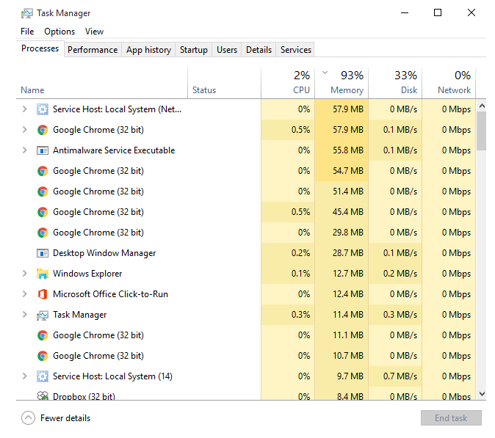Click the Windows Explorer folder icon
The height and width of the screenshot is (438, 495).
[43, 274]
